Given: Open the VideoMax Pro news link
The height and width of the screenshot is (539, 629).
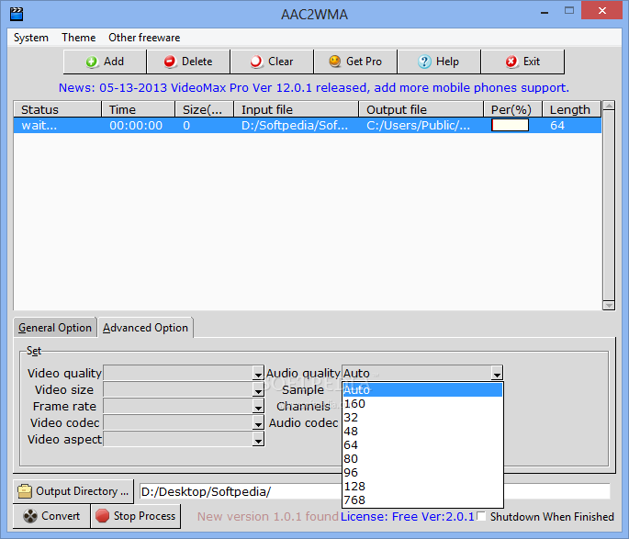Looking at the screenshot, I should coord(314,87).
